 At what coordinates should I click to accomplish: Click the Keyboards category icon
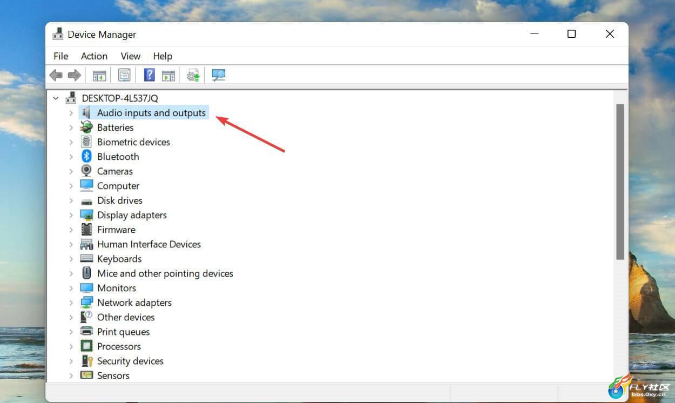(86, 258)
